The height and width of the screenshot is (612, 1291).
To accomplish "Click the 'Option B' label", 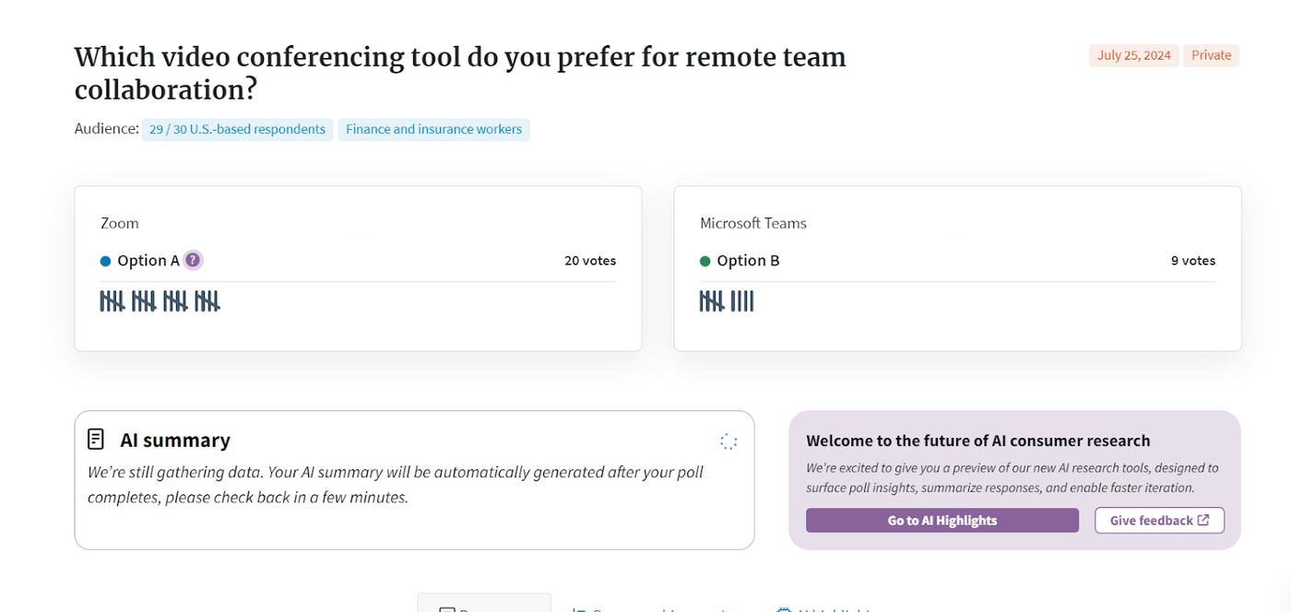I will point(748,261).
